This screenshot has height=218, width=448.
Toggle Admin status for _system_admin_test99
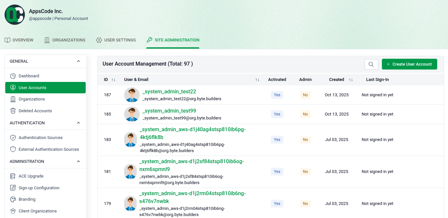pos(305,114)
